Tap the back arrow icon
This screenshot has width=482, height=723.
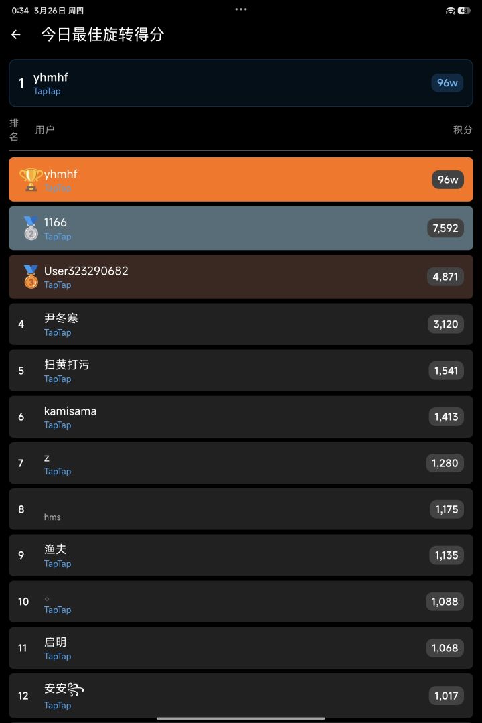[x=16, y=35]
